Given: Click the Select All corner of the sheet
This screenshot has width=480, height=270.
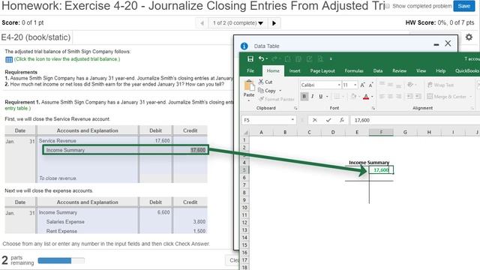Looking at the screenshot, I should [245, 133].
